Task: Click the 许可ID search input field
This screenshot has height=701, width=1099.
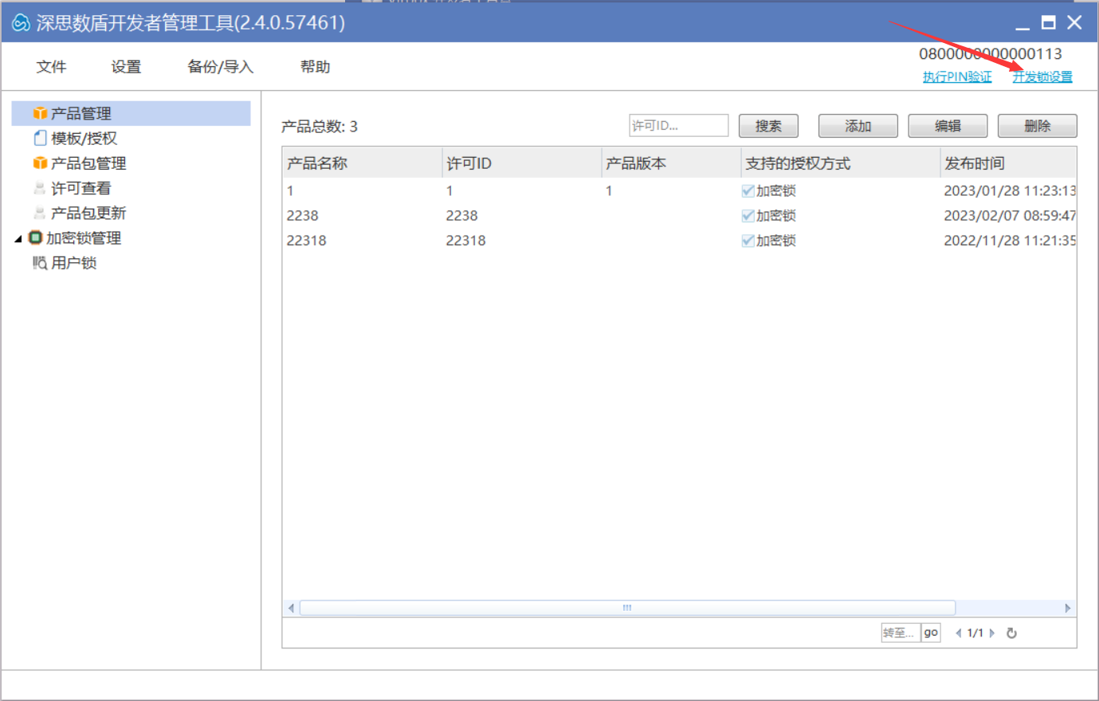Action: pos(678,126)
